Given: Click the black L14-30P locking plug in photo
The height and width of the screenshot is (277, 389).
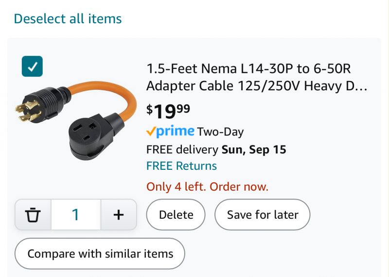Looking at the screenshot, I should (x=42, y=104).
